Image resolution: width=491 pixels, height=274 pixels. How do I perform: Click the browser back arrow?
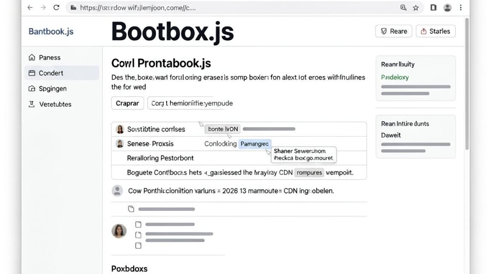30,7
